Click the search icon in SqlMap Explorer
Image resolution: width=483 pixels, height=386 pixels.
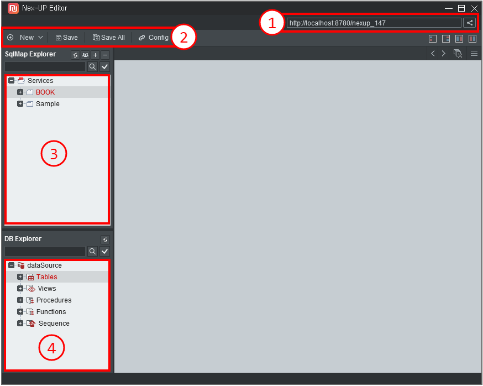92,66
